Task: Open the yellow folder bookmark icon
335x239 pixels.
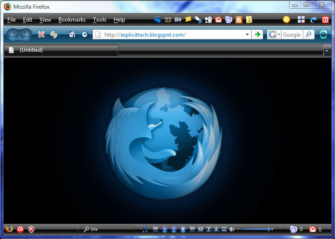Action: coord(249,20)
